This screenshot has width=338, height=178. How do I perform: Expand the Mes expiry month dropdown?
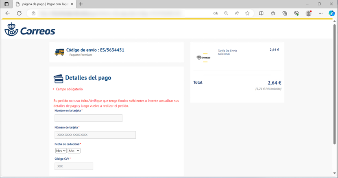click(x=61, y=151)
